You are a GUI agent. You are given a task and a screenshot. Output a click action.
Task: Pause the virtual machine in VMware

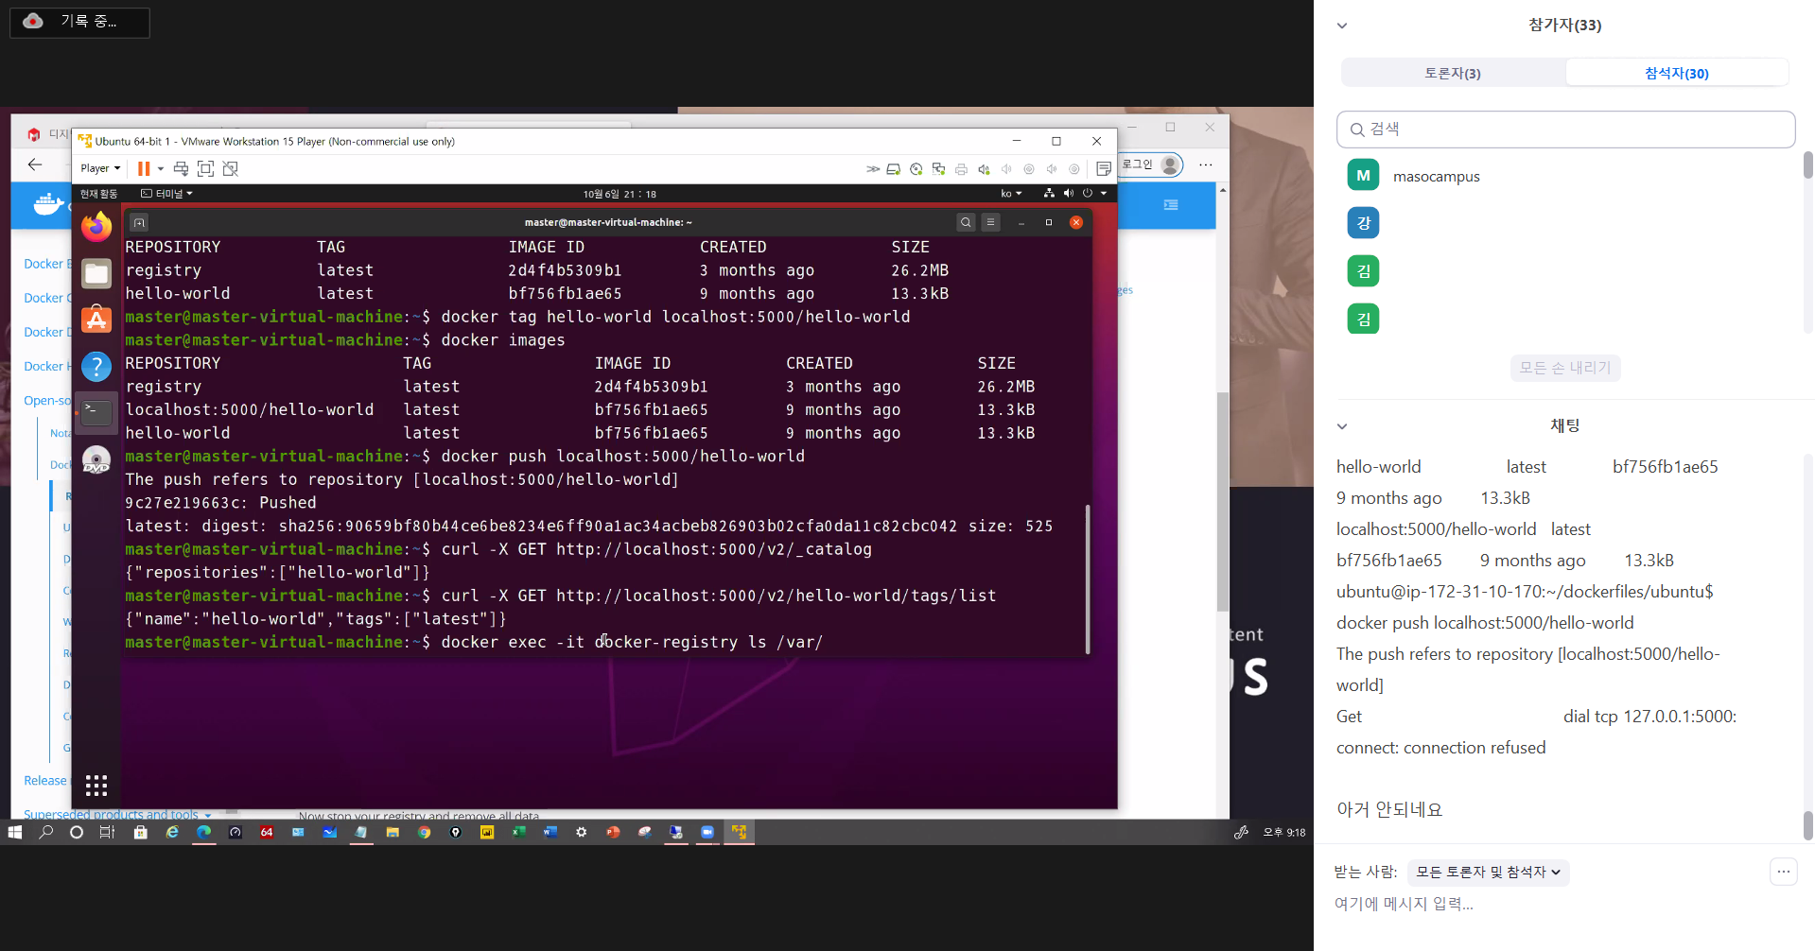[144, 168]
